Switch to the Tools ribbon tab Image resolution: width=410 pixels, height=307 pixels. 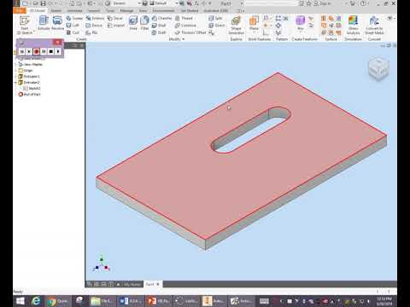coord(110,10)
